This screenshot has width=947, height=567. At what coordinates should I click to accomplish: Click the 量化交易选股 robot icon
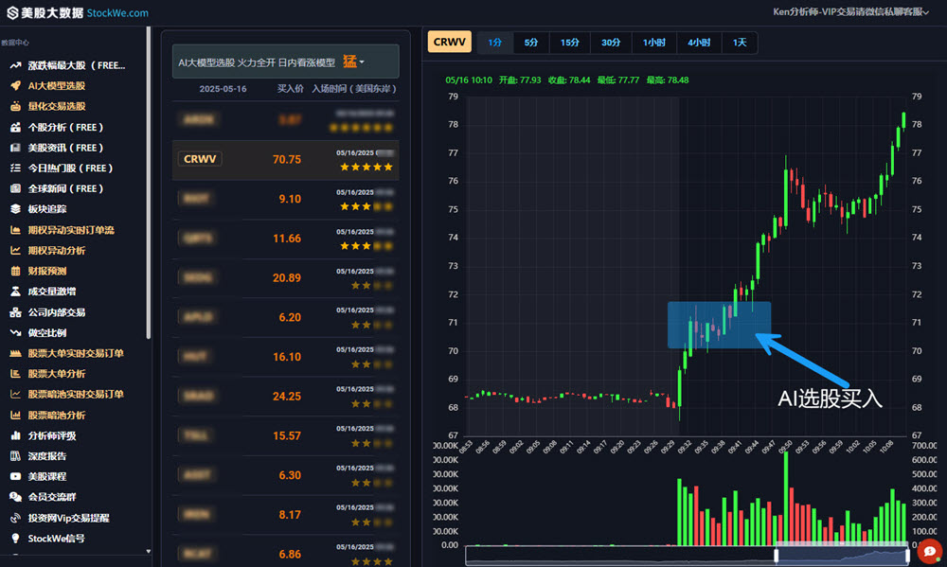coord(15,106)
